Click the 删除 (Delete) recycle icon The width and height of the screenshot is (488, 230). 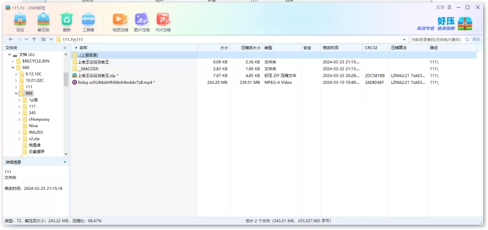point(66,19)
